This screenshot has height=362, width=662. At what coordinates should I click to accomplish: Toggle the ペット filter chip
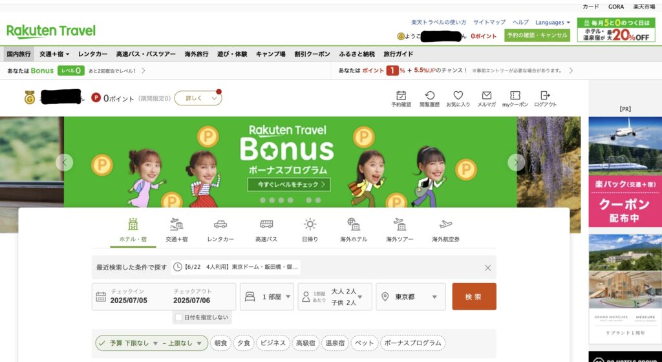coord(365,343)
